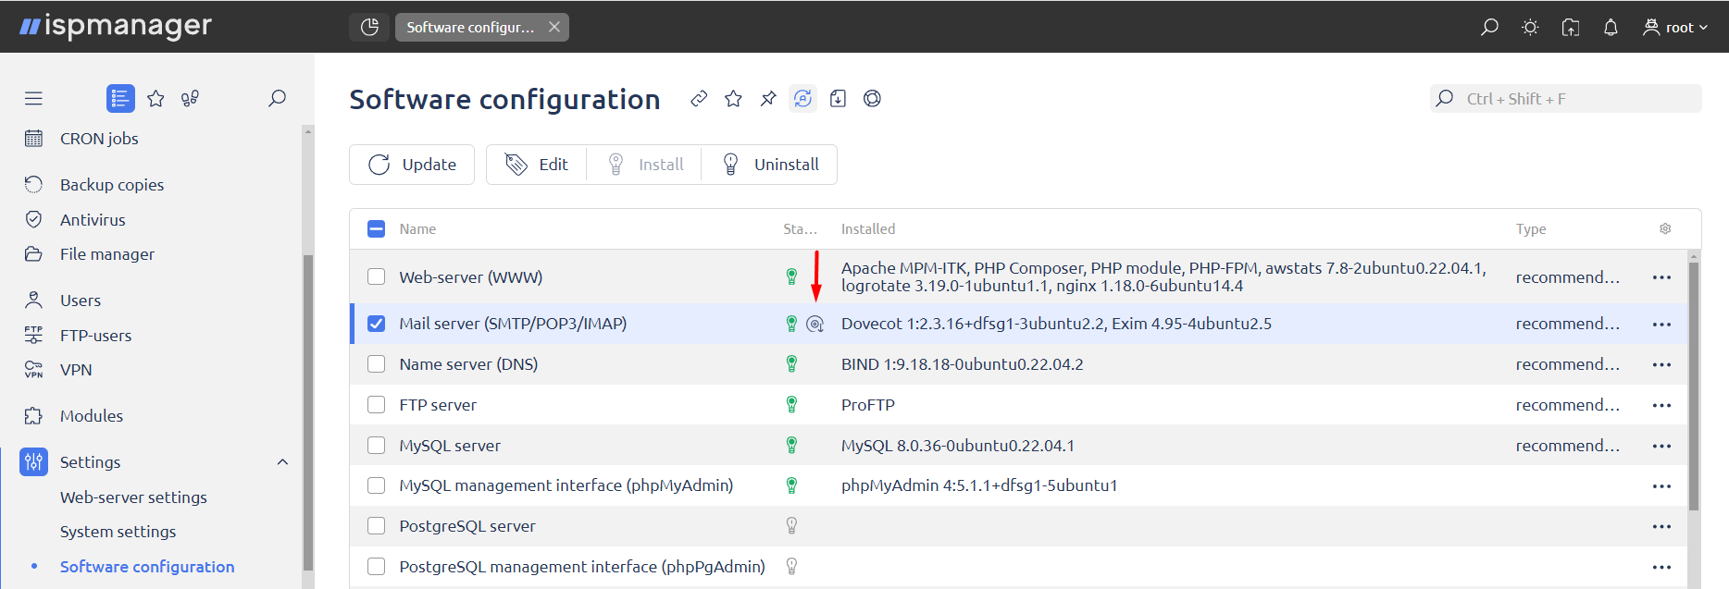
Task: Open global search magnifier in top bar
Action: pos(1489,27)
